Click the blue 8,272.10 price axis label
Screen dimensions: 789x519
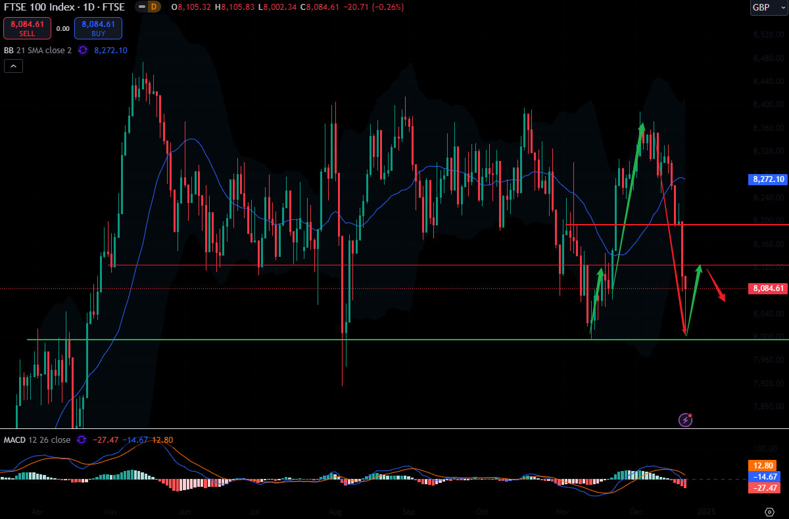pyautogui.click(x=767, y=179)
